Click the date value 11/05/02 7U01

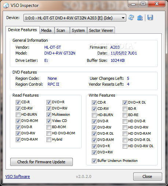tap(124, 53)
